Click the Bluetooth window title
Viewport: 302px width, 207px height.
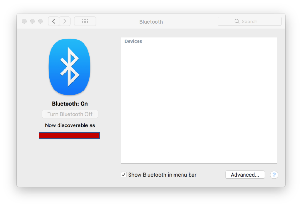coord(151,22)
